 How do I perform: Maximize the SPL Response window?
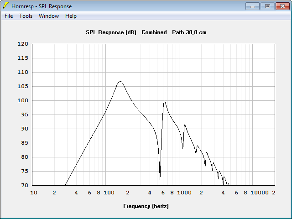pyautogui.click(x=267, y=6)
